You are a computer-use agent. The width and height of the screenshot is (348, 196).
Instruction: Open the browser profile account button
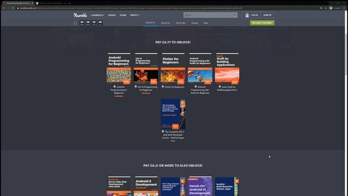pos(335,8)
